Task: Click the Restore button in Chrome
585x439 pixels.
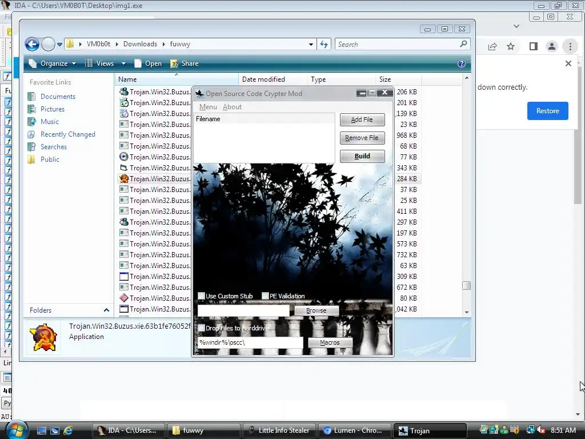Action: [547, 111]
